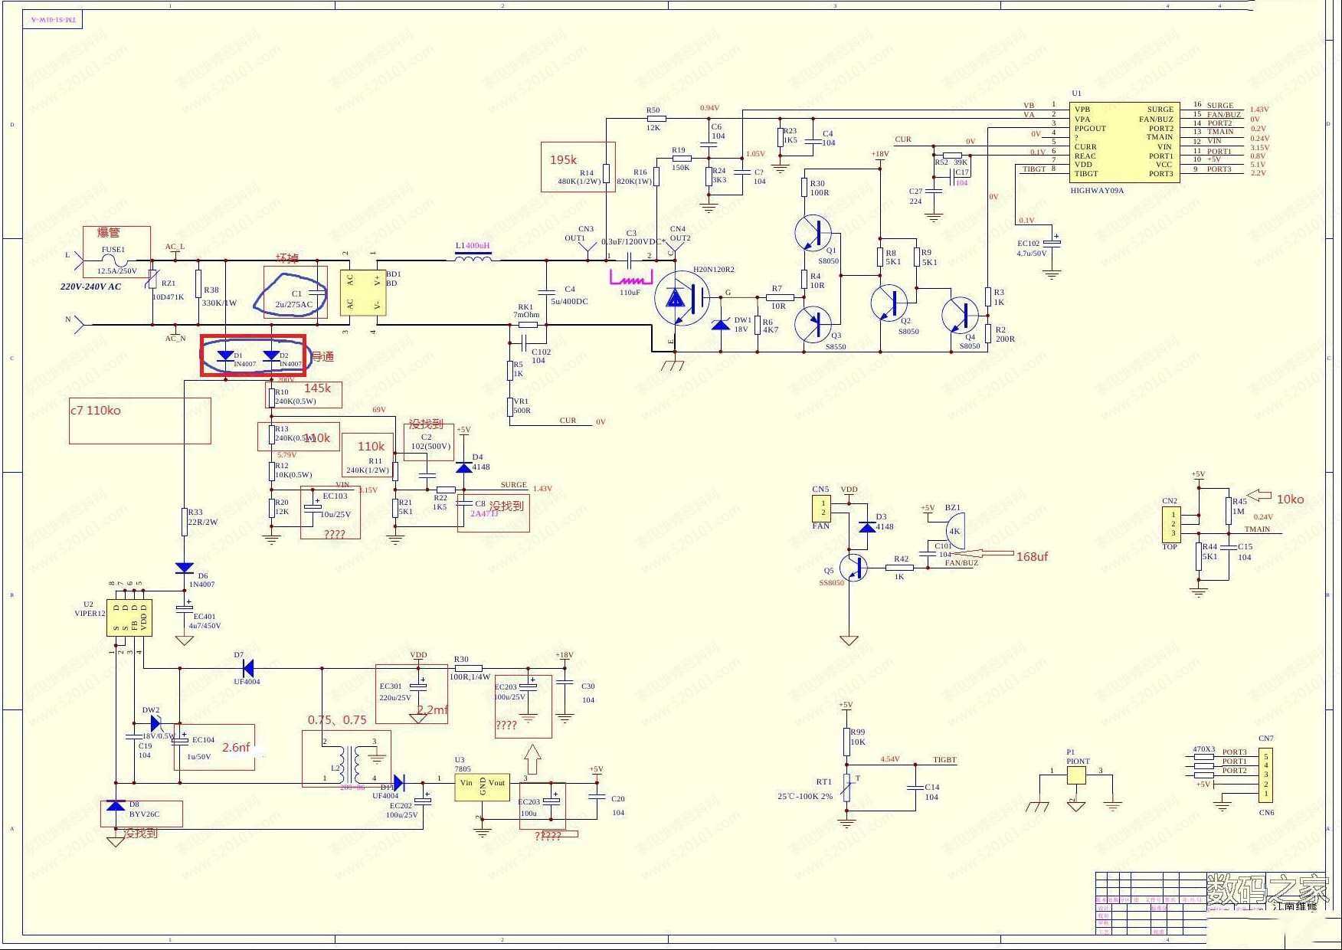Select the H20N120R2 IGBT symbol
Image resolution: width=1342 pixels, height=950 pixels.
[682, 299]
